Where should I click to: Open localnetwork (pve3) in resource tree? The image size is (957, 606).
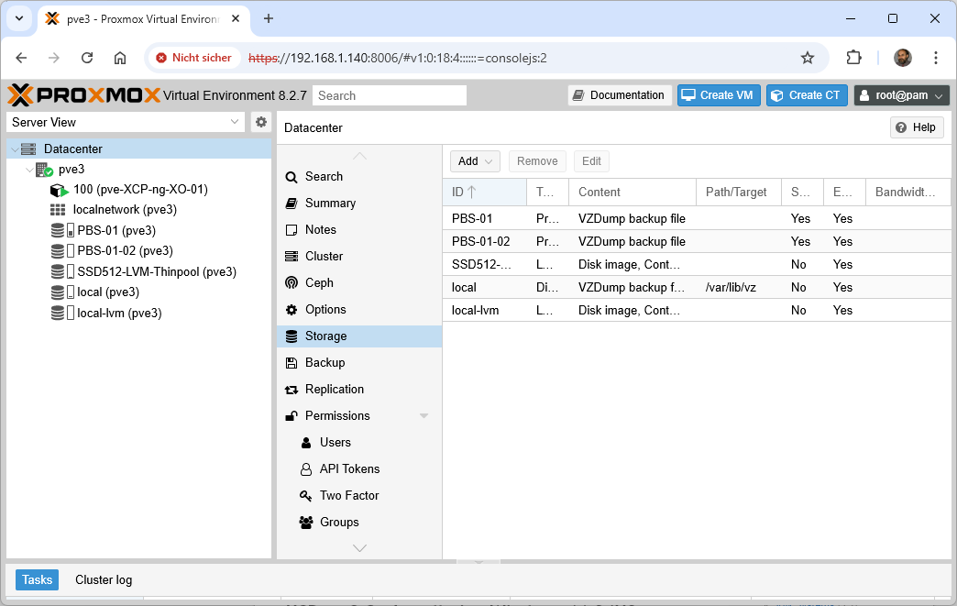pos(124,210)
